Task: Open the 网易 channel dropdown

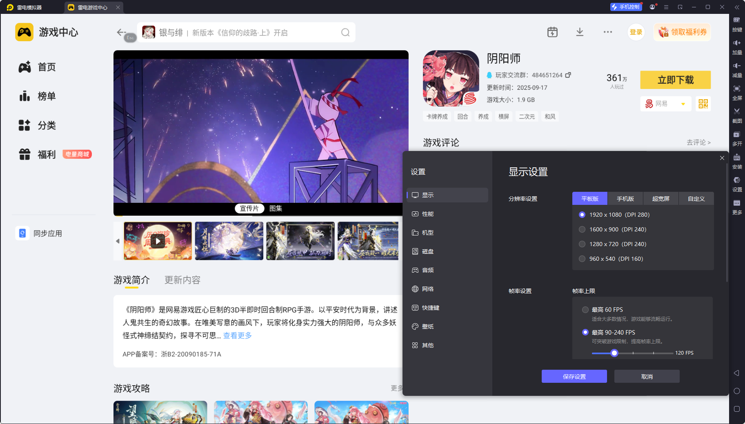Action: (666, 104)
